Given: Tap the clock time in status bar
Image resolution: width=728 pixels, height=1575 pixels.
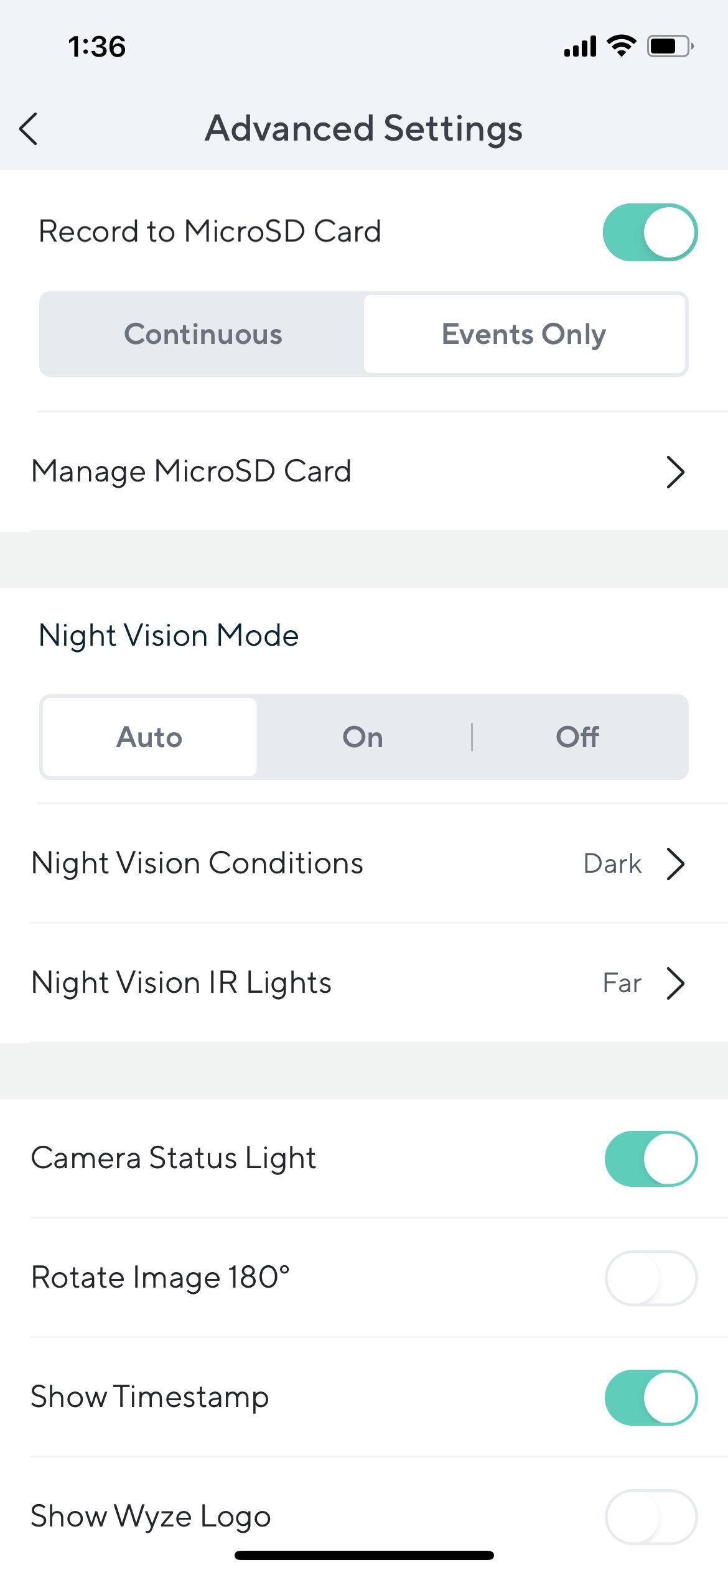Looking at the screenshot, I should click(97, 47).
